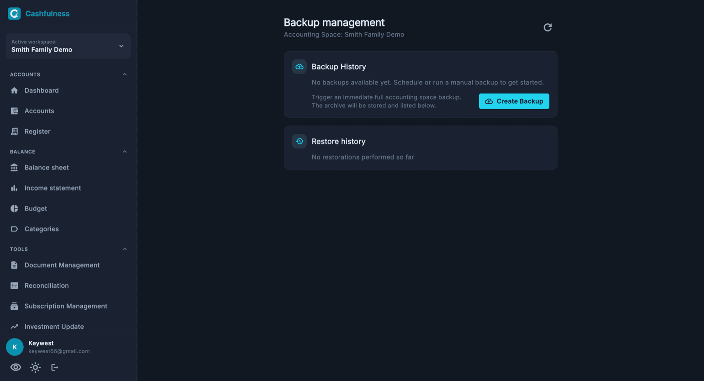Click 'No restorations performed so far' text

point(363,157)
